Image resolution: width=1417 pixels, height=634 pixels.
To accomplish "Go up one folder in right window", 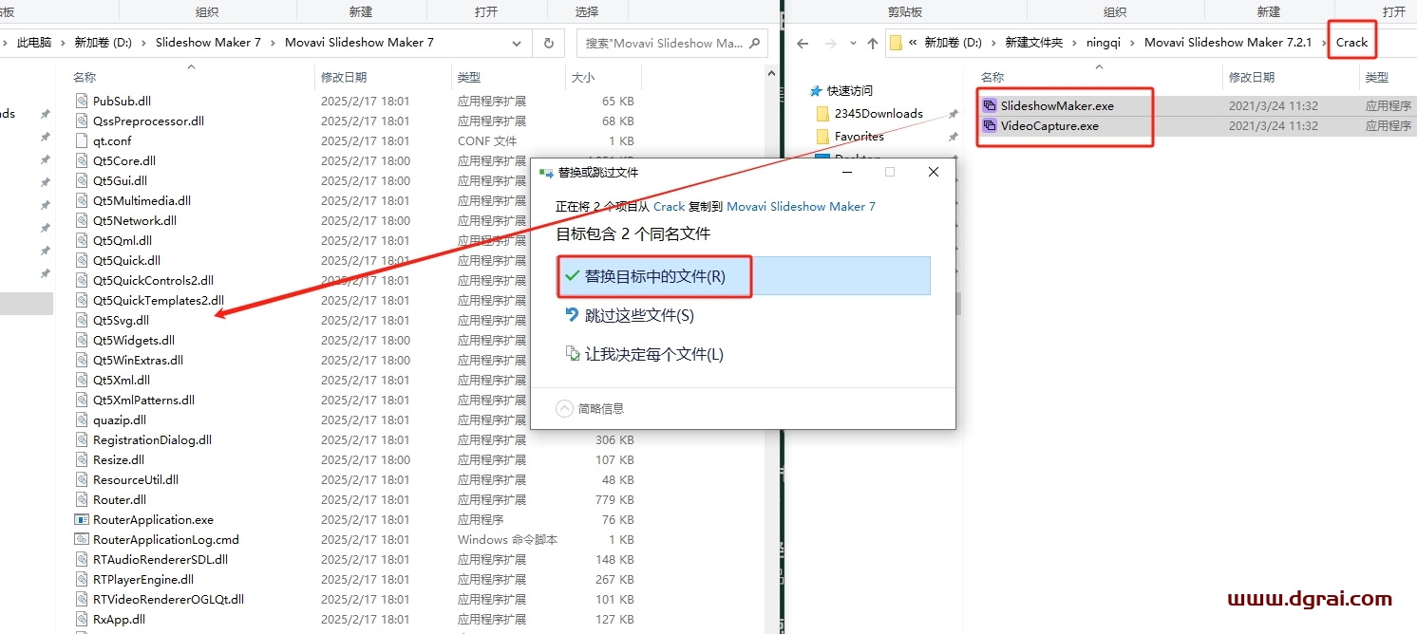I will (x=872, y=43).
